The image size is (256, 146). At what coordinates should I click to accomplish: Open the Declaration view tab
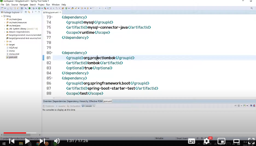74,106
